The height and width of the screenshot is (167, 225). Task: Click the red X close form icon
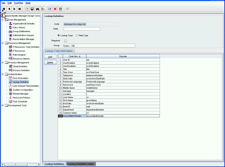[x=55, y=9]
